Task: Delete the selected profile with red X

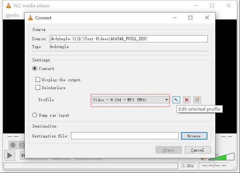Action: 187,100
